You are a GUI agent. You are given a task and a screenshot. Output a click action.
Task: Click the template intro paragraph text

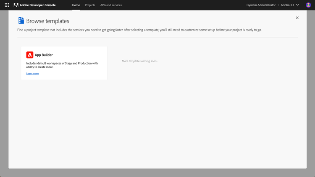click(x=139, y=30)
